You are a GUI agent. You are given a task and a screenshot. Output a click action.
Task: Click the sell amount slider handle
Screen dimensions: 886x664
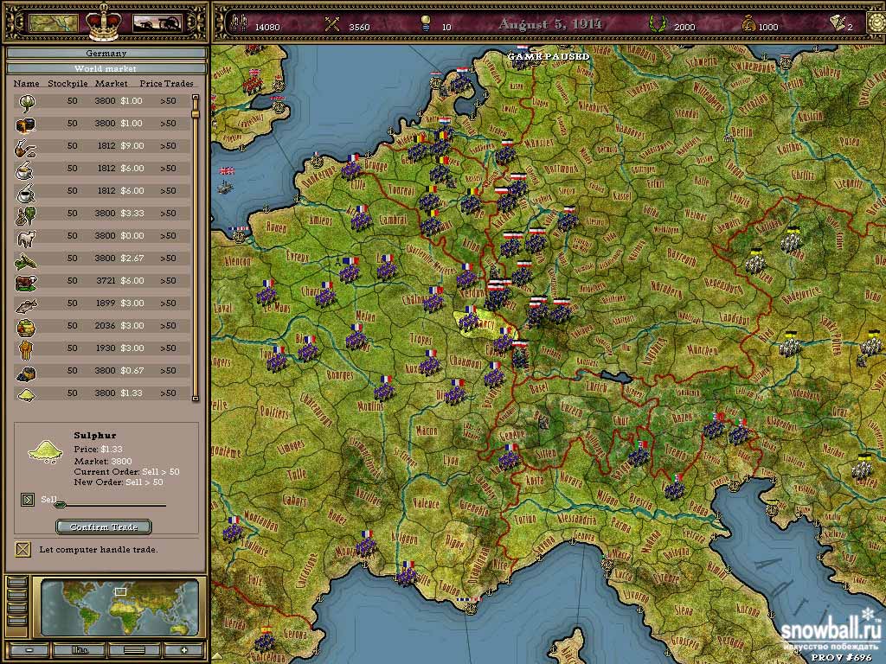(x=61, y=504)
